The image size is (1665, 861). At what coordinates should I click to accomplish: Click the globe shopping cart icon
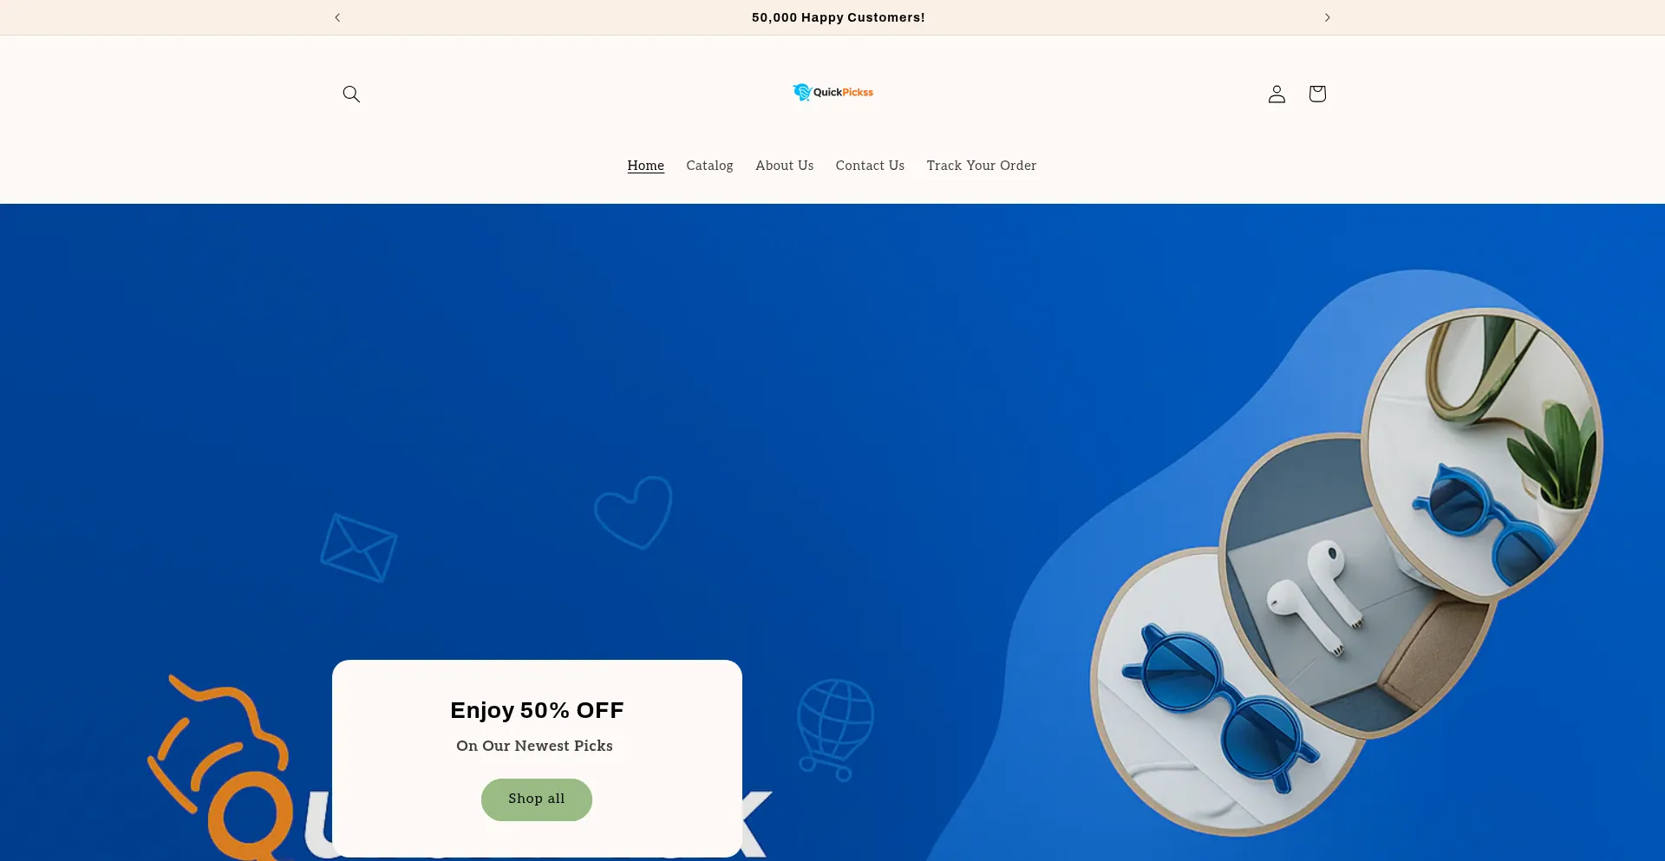pyautogui.click(x=835, y=729)
